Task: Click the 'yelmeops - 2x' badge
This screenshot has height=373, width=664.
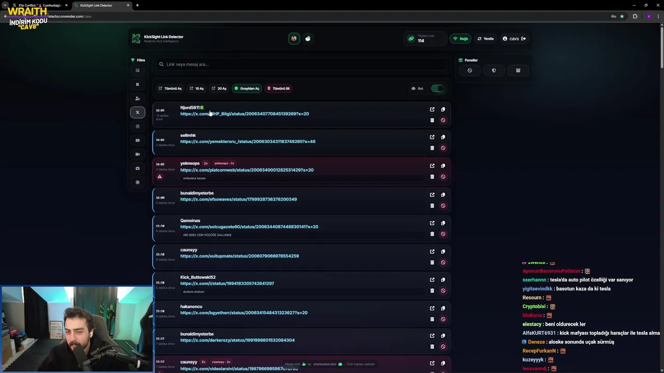Action: (x=224, y=163)
